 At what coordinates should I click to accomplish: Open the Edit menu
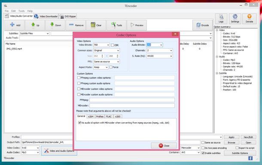click(14, 11)
